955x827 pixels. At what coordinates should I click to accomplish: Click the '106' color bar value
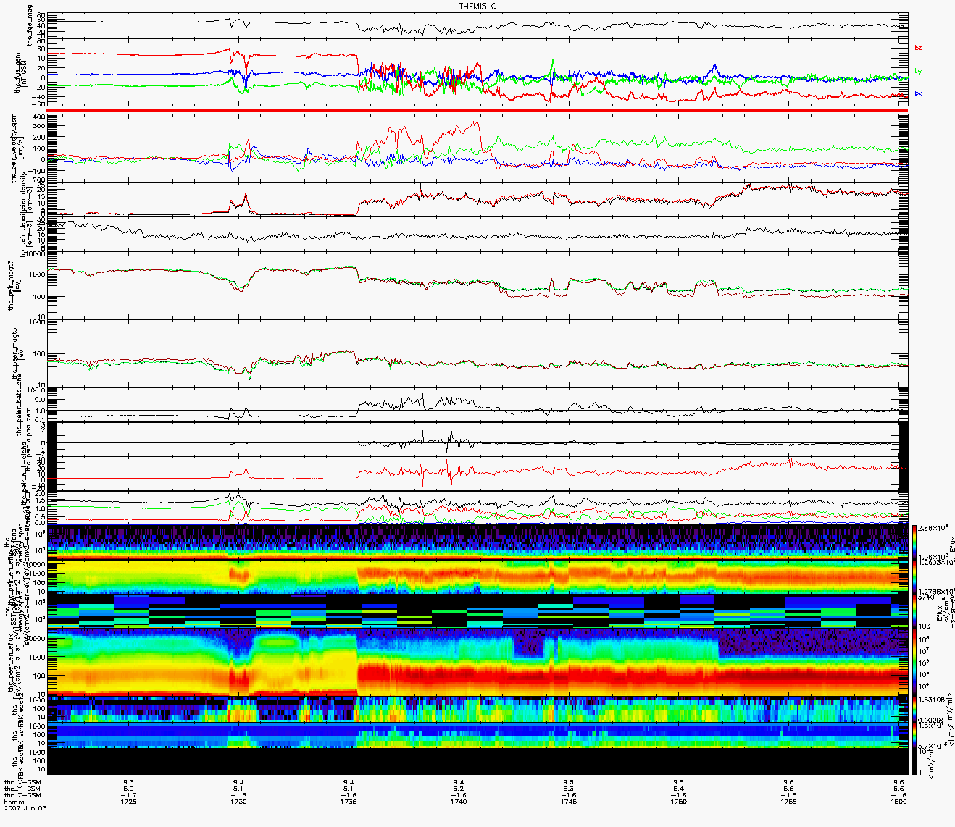click(926, 626)
